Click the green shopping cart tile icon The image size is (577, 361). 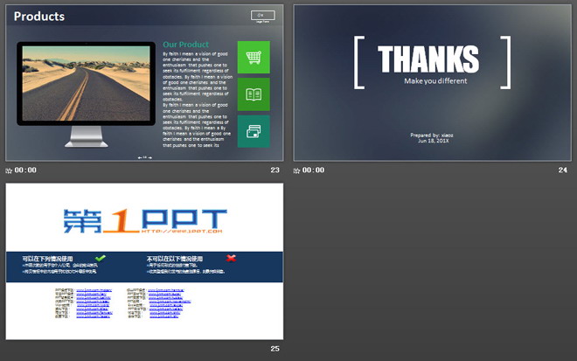[x=254, y=58]
